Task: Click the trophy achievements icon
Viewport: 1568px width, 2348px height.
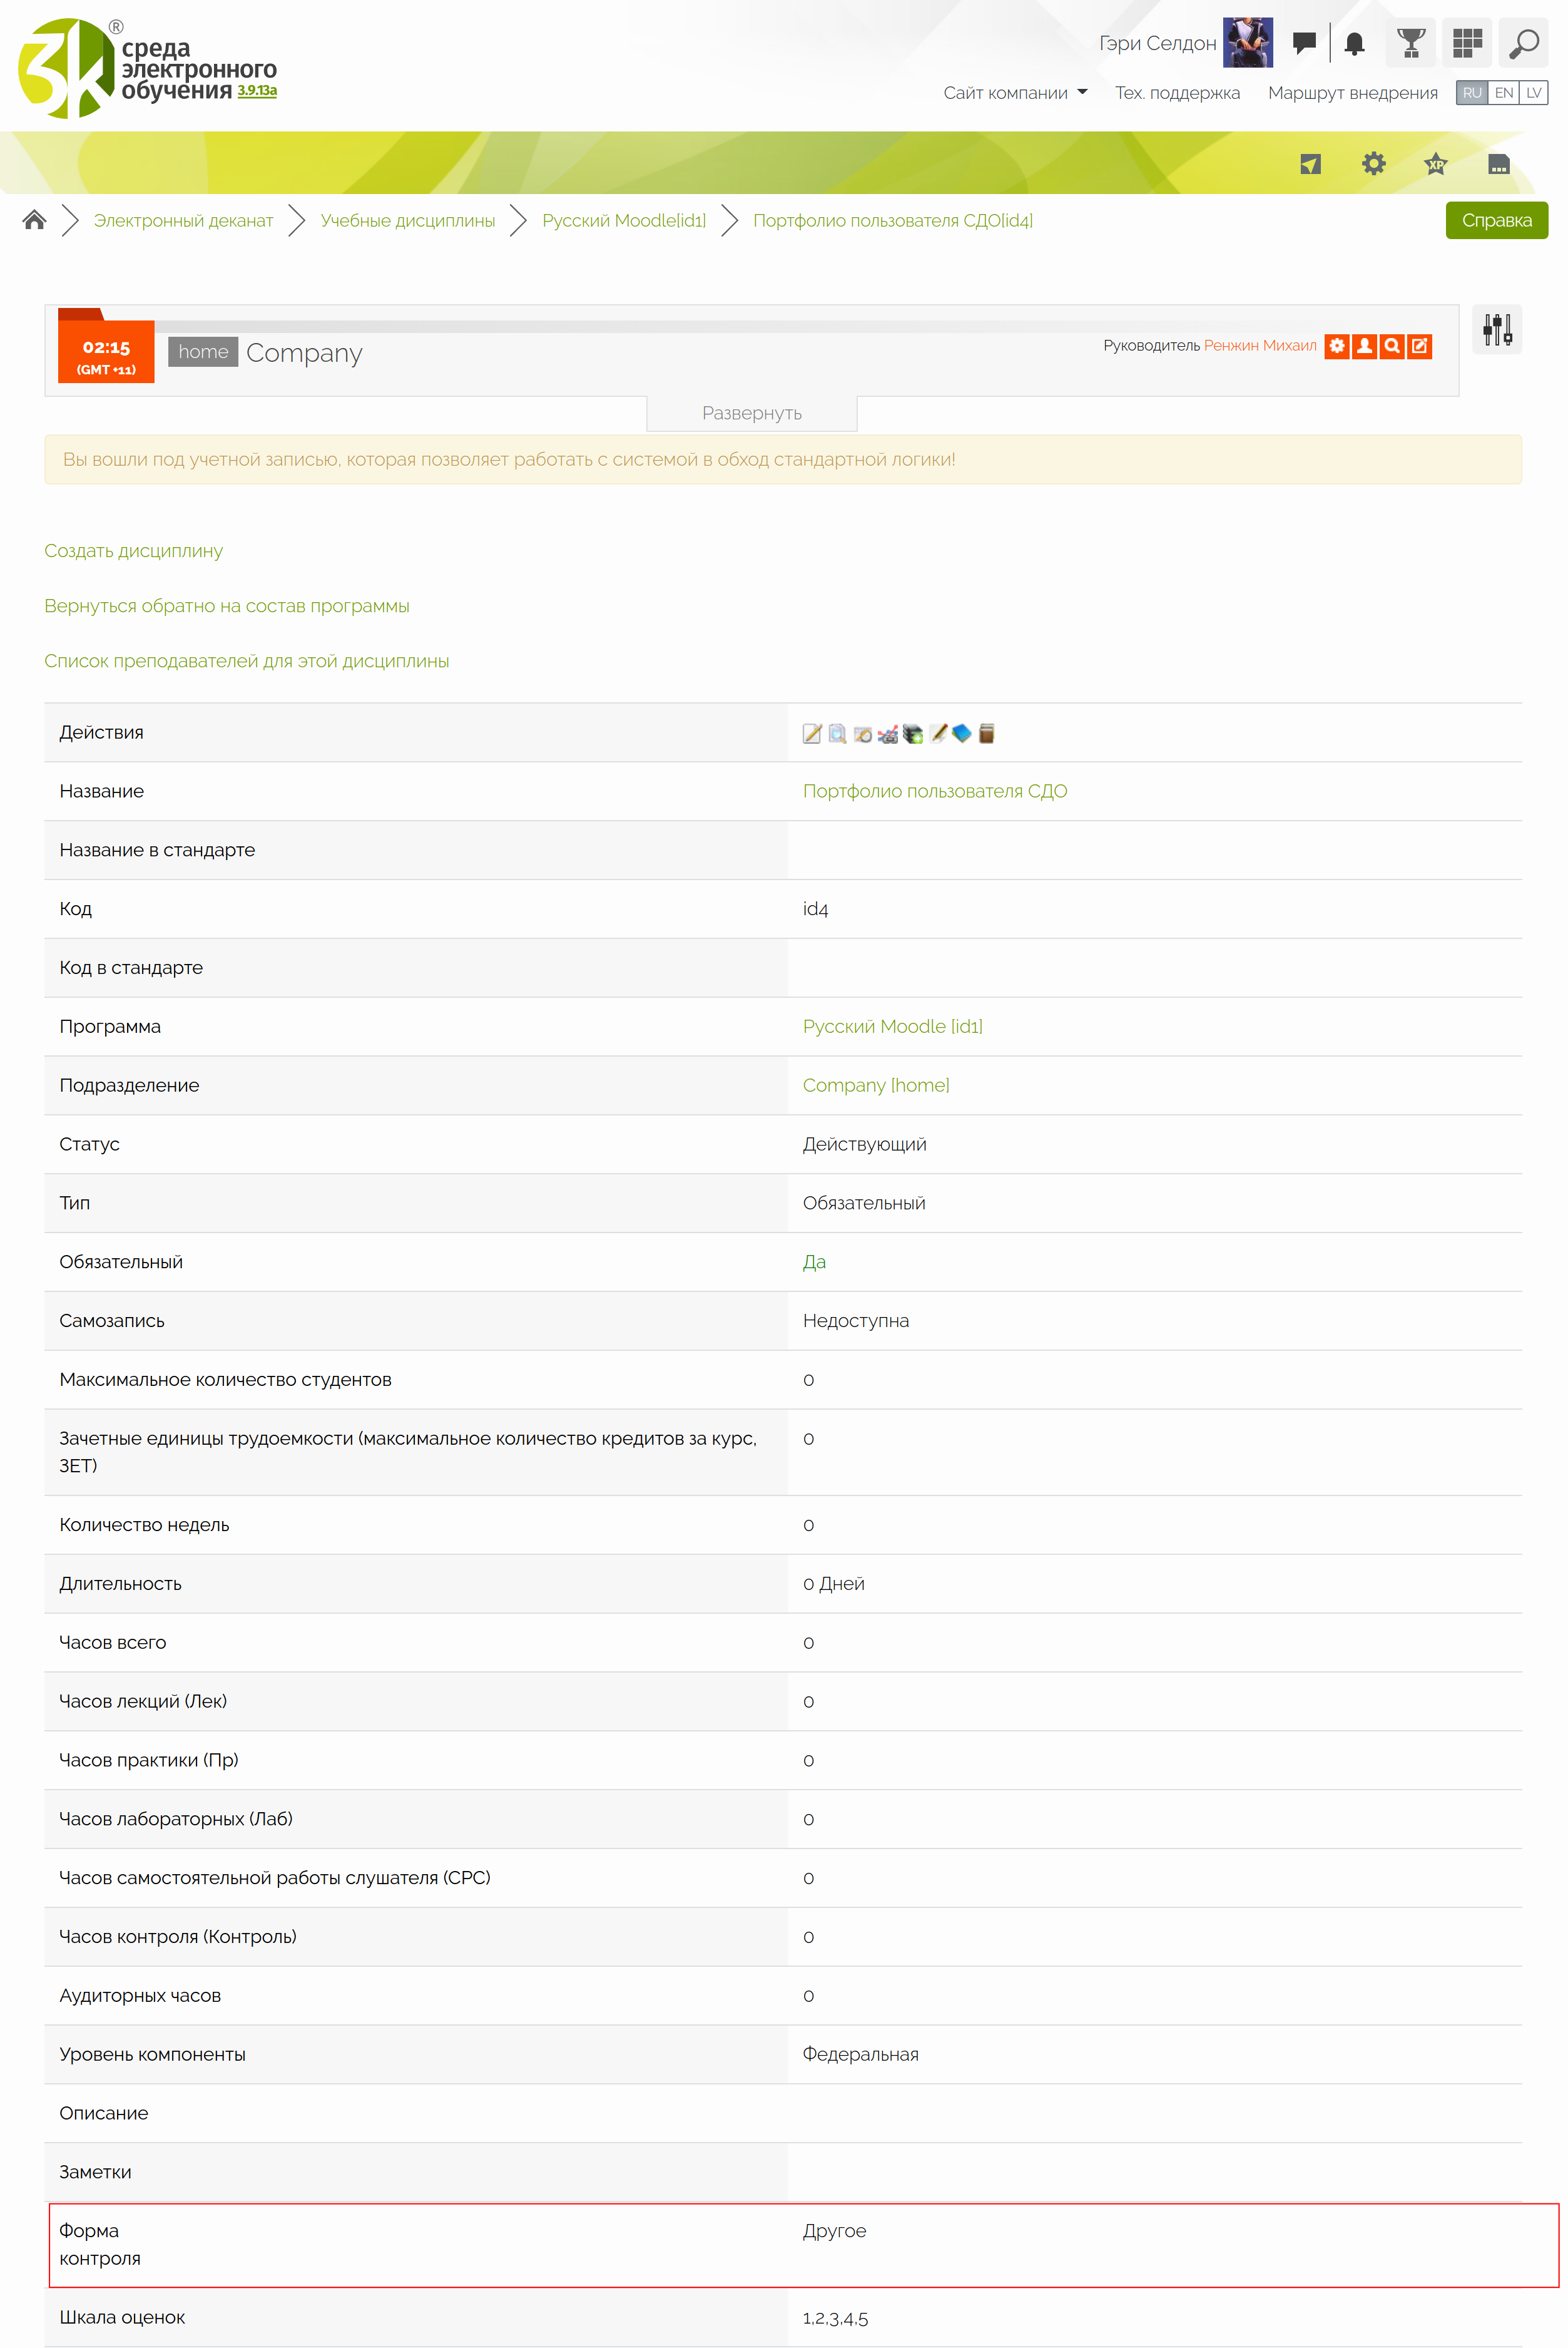Action: tap(1410, 43)
